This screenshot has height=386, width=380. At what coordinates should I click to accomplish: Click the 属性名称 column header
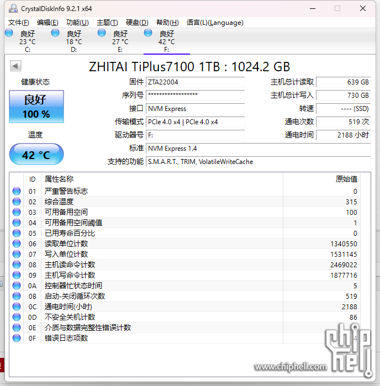(x=59, y=179)
